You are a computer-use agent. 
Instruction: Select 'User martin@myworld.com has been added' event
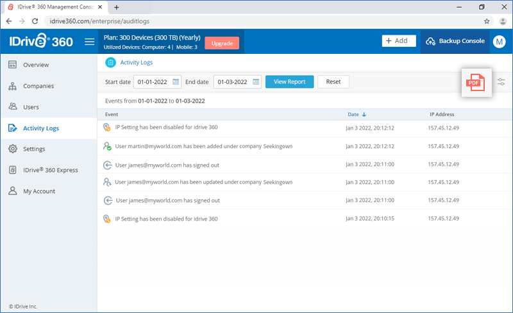203,146
